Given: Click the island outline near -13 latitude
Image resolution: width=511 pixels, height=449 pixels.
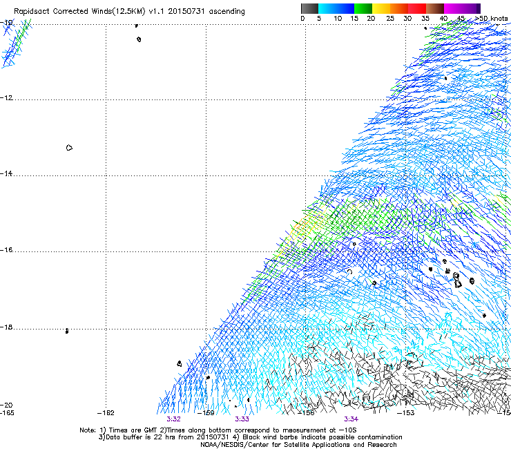Looking at the screenshot, I should click(69, 148).
